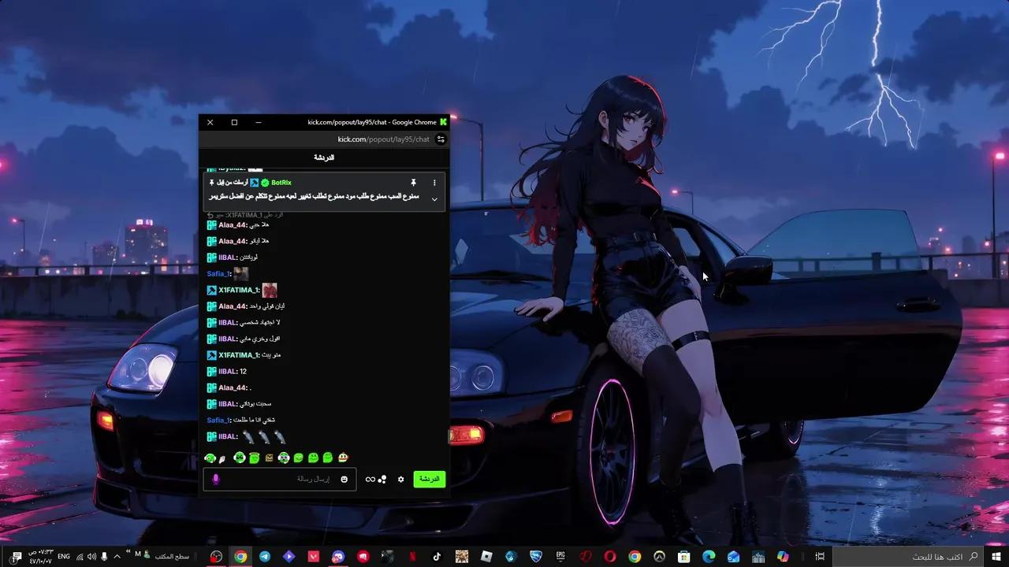The width and height of the screenshot is (1009, 567).
Task: Open Opera browser from taskbar
Action: click(610, 557)
